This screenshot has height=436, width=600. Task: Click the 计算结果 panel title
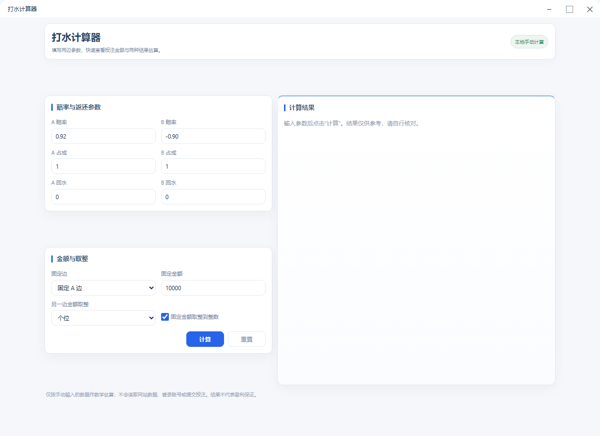[x=302, y=108]
